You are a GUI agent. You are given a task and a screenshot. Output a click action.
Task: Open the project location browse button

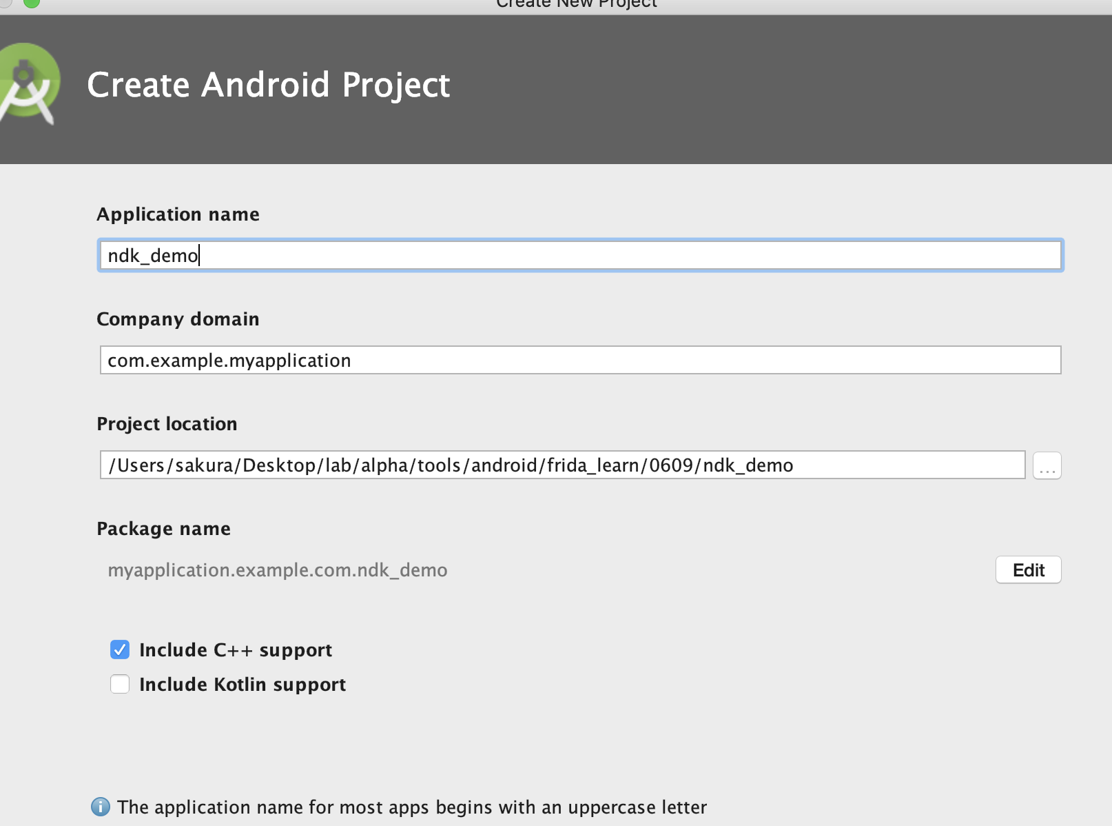(1047, 465)
